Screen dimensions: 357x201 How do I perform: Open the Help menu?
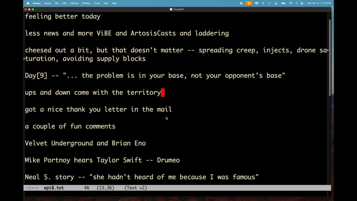click(x=114, y=3)
